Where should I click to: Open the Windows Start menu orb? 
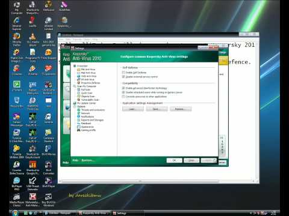coord(15,213)
